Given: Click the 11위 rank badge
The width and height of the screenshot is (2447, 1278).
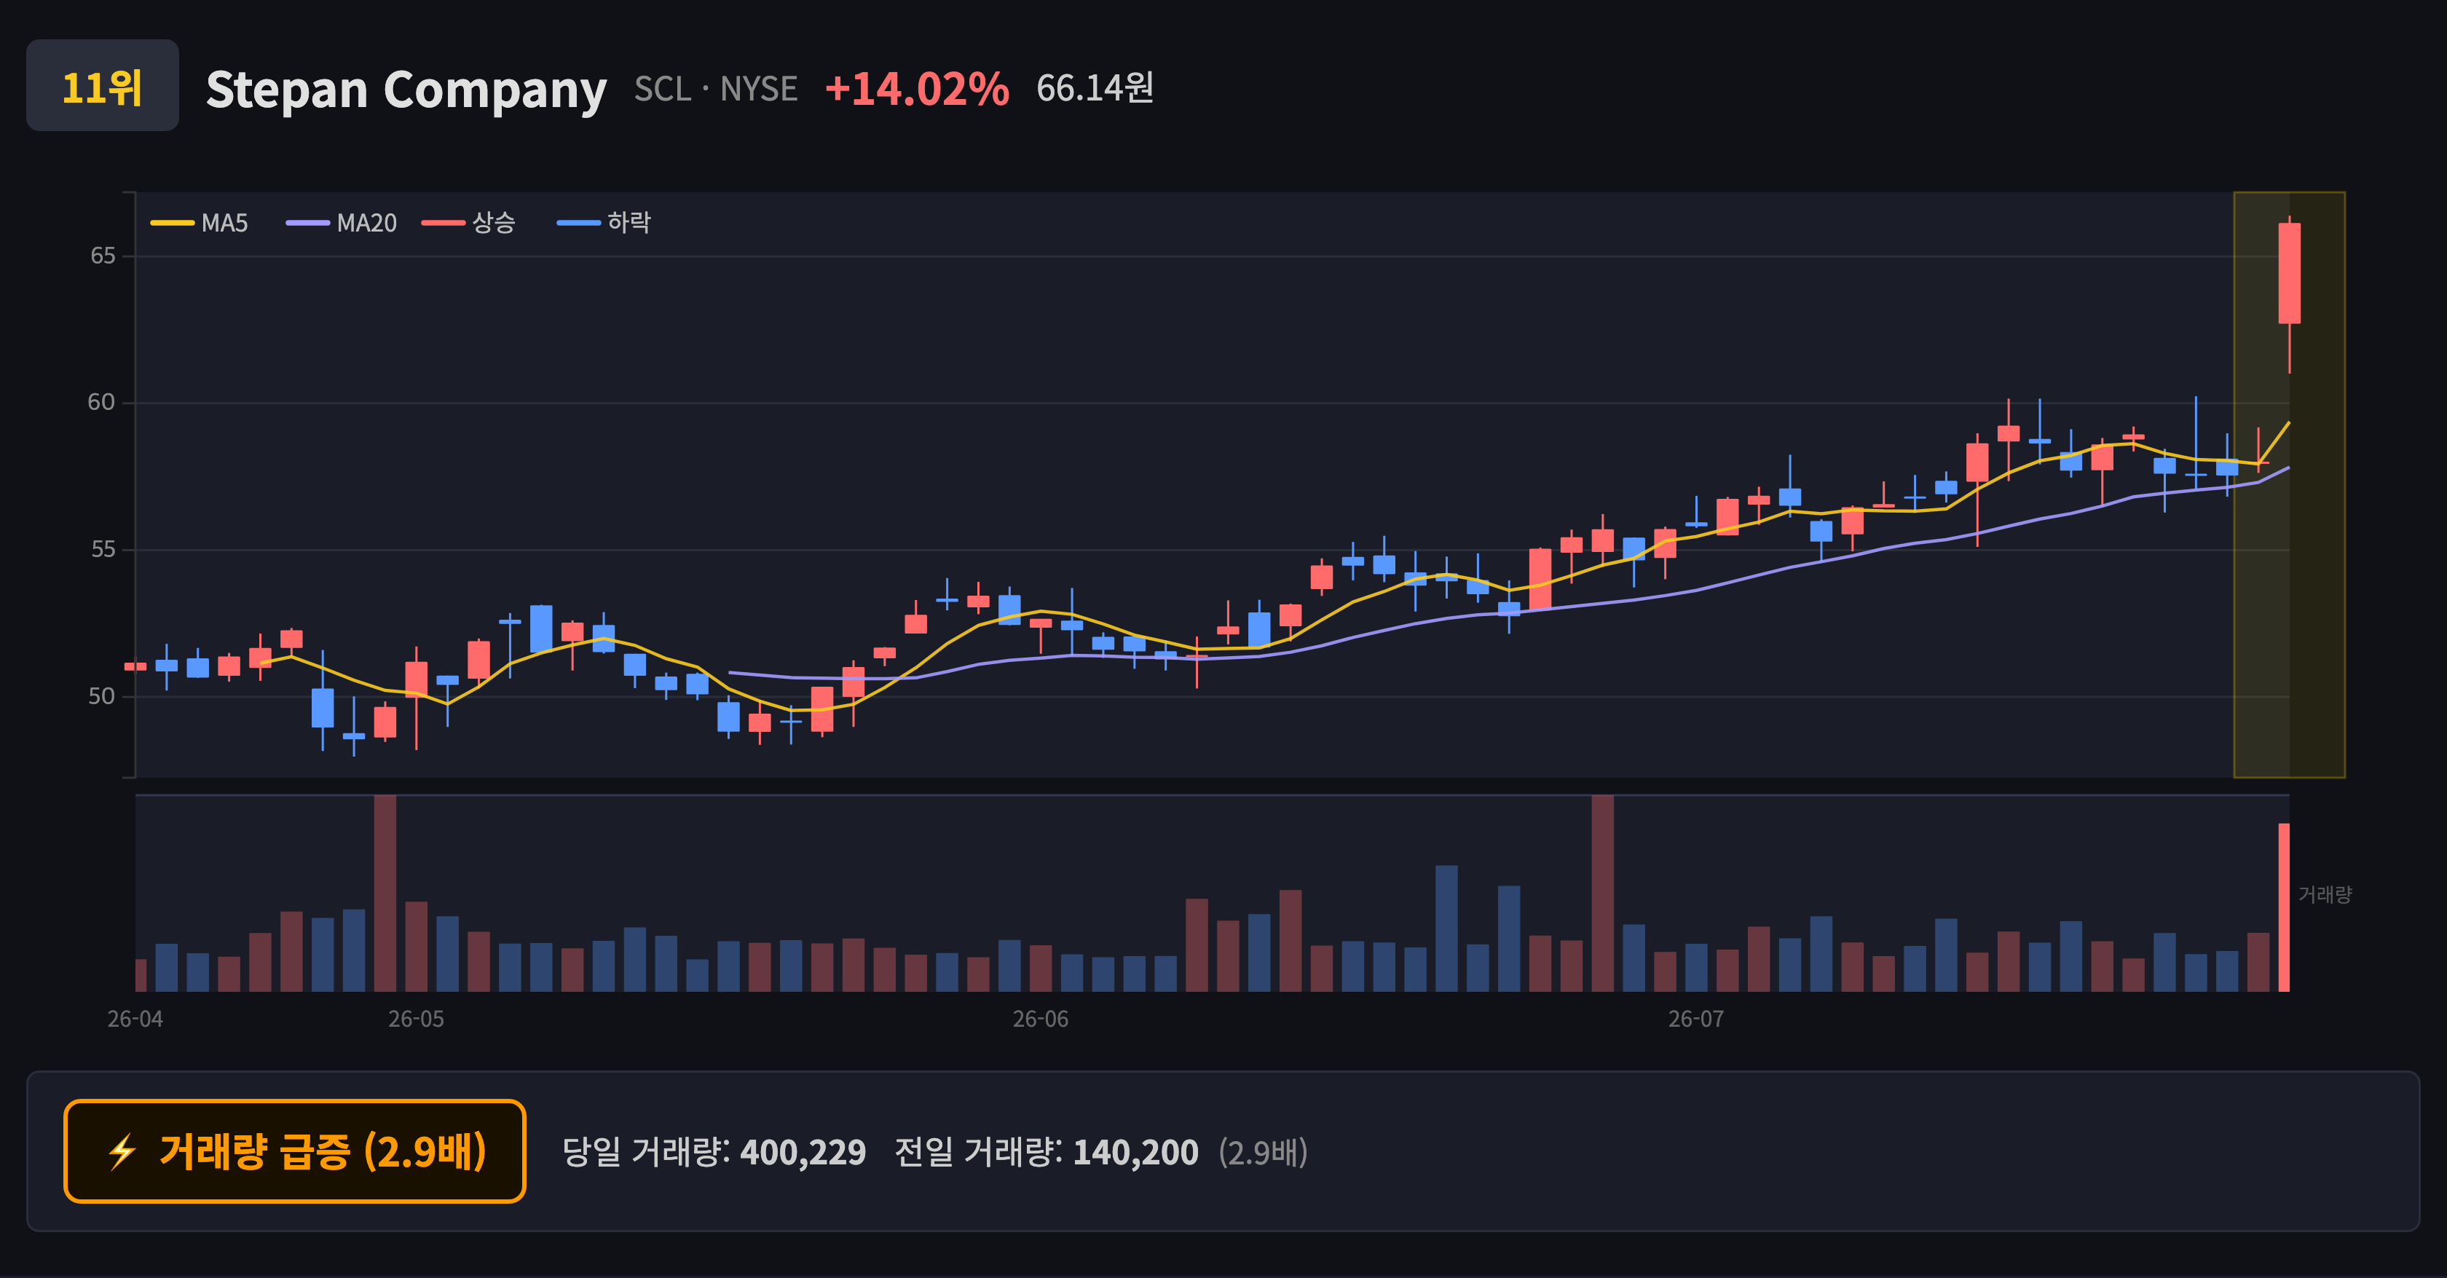Looking at the screenshot, I should (103, 85).
